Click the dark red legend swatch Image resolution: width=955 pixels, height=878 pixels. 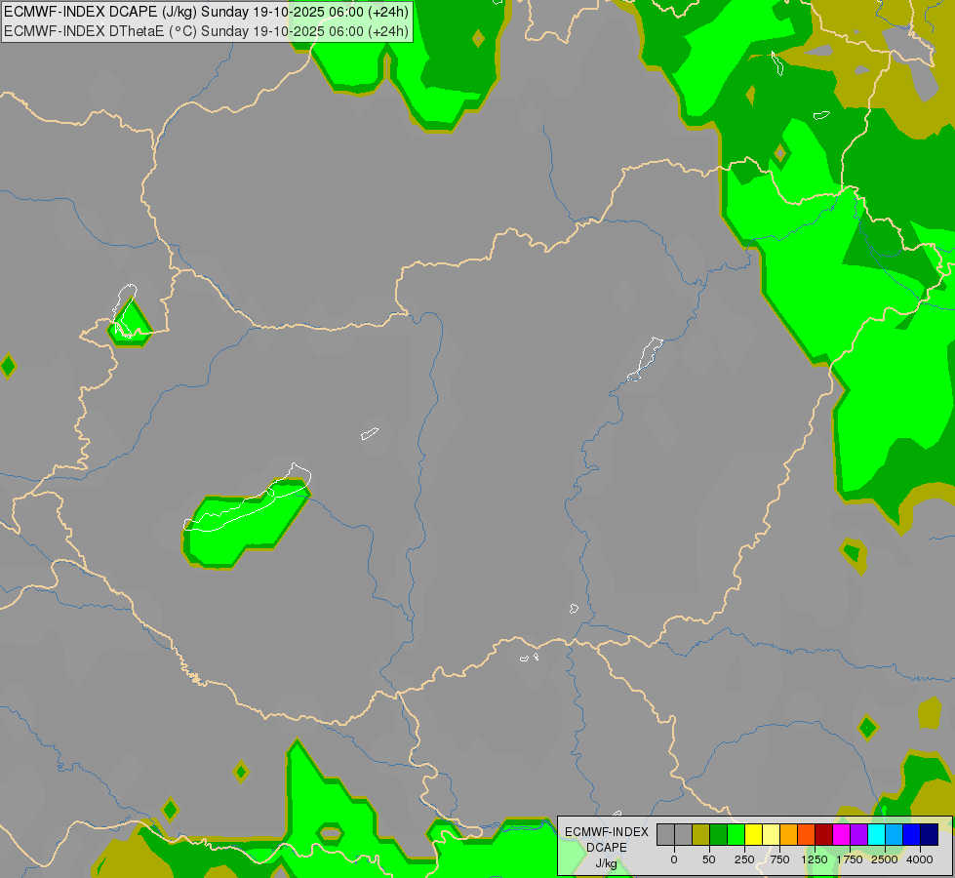[824, 835]
